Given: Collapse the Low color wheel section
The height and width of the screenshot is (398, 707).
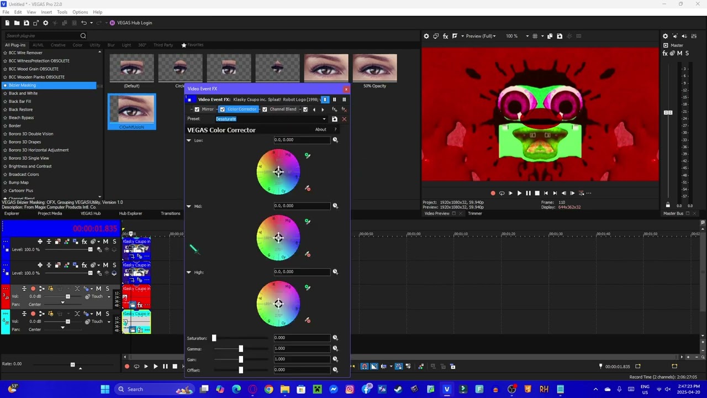Looking at the screenshot, I should pos(189,140).
